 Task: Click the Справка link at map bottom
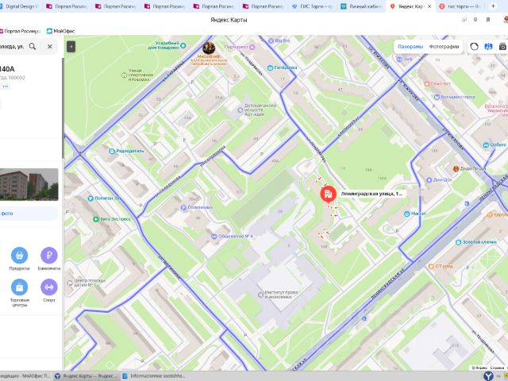click(497, 368)
